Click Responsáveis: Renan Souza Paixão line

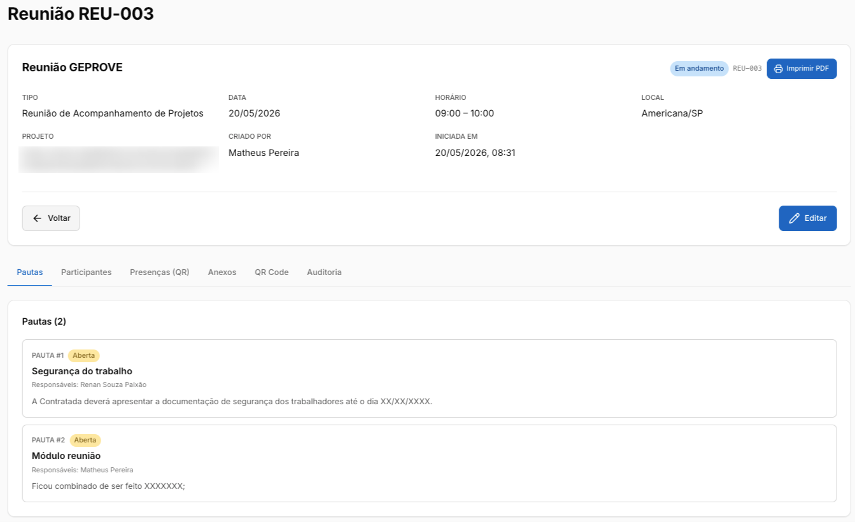tap(89, 385)
